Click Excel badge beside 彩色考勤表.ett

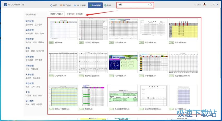(x=142, y=76)
